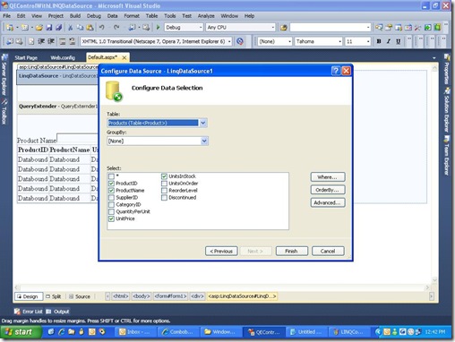Open the Inbox taskbar item

134,332
